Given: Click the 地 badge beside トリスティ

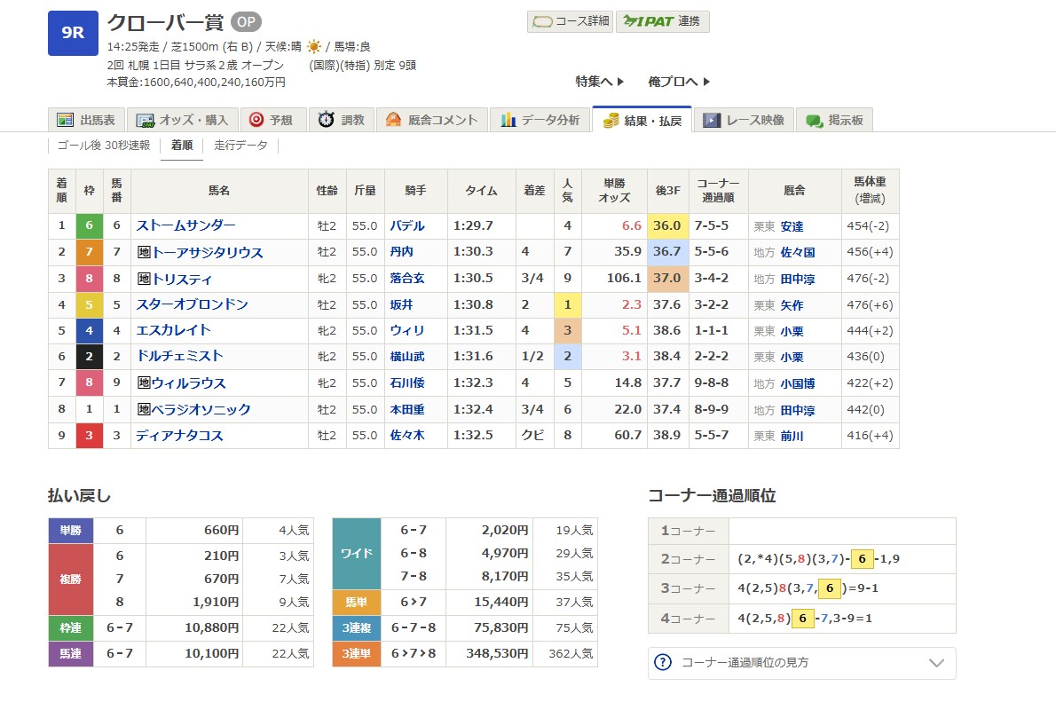Looking at the screenshot, I should (144, 279).
